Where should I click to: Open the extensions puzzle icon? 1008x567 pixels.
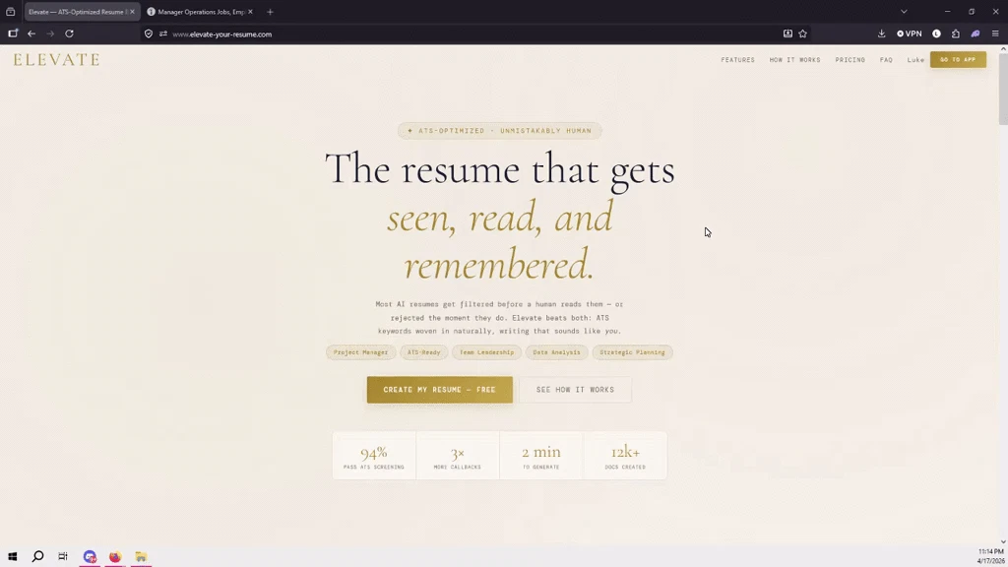pyautogui.click(x=956, y=33)
